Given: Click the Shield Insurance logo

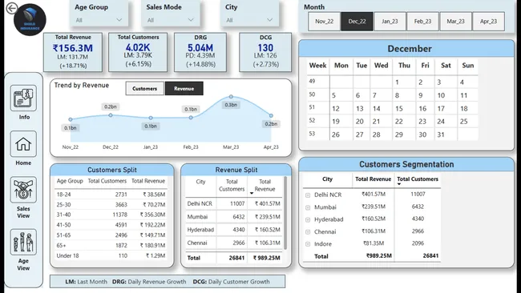Looking at the screenshot, I should click(x=30, y=19).
